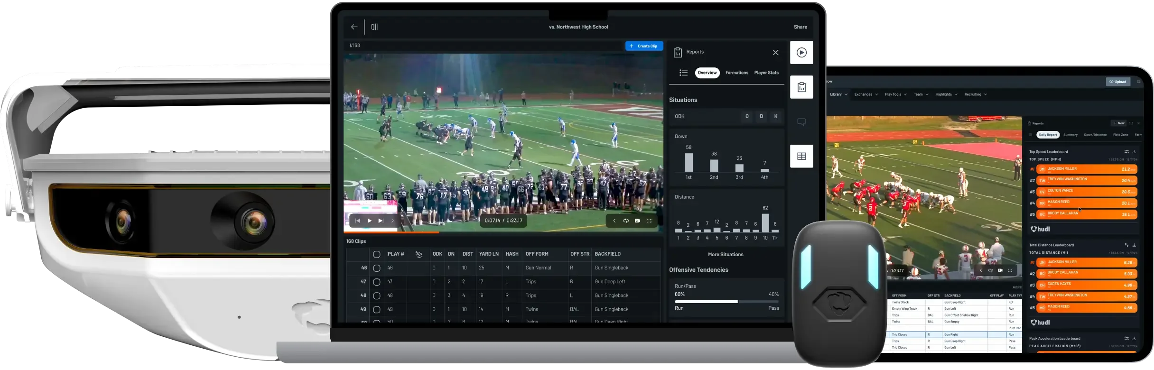Expand the Highlights dropdown on tablet
This screenshot has width=1154, height=370.
[x=946, y=94]
